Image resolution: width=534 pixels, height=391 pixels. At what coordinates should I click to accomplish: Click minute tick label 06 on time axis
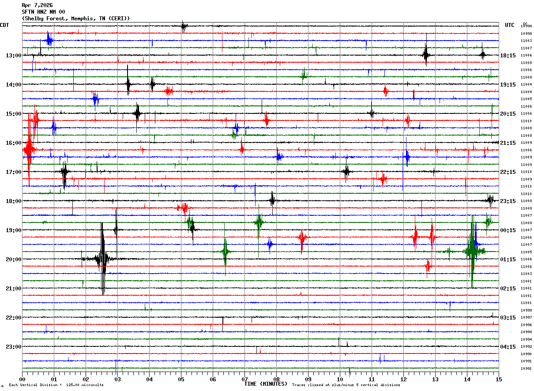coord(213,379)
